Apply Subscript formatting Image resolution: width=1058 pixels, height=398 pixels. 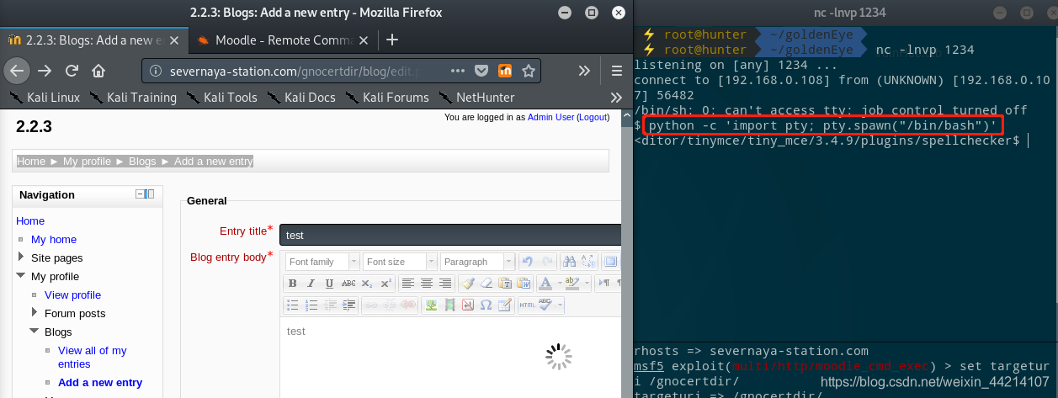(x=366, y=284)
